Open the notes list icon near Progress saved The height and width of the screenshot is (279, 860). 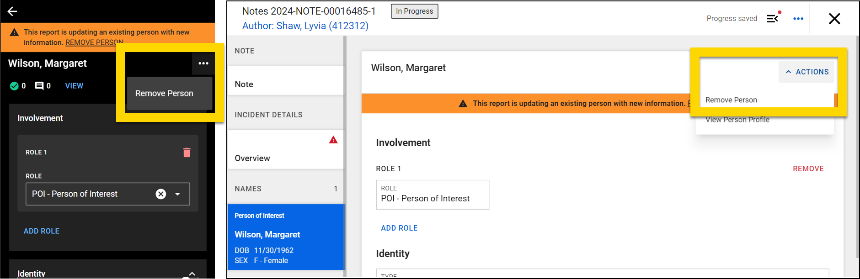coord(772,19)
